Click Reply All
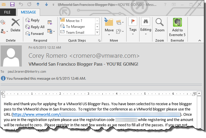Image resolution: width=206 pixels, height=138 pixels. tap(35, 27)
